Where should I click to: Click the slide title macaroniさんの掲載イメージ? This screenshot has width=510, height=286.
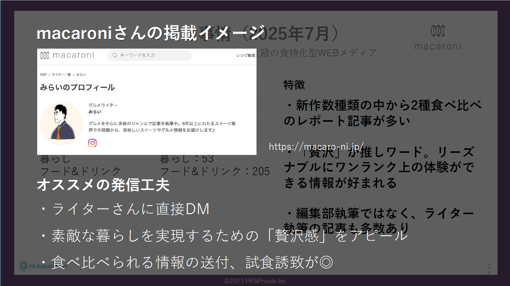coord(150,33)
